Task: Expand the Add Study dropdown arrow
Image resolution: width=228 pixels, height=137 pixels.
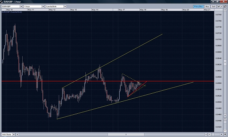Action: tap(14, 134)
